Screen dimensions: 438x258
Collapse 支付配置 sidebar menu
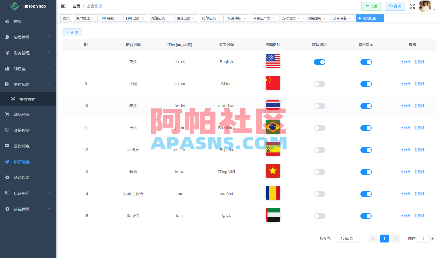(28, 85)
